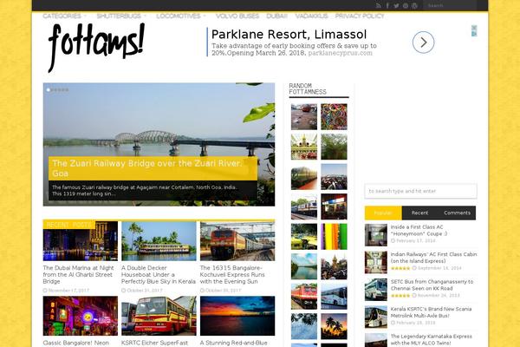Screen dimensions: 520x347
Task: Click 'November 17, 2017' post date
Action: click(68, 291)
